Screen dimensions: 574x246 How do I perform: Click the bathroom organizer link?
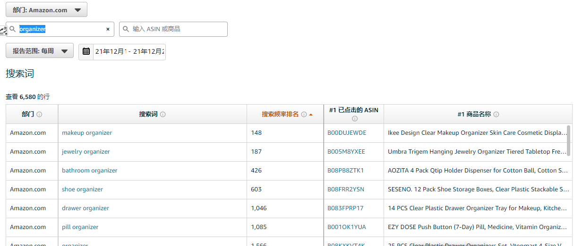tap(90, 171)
